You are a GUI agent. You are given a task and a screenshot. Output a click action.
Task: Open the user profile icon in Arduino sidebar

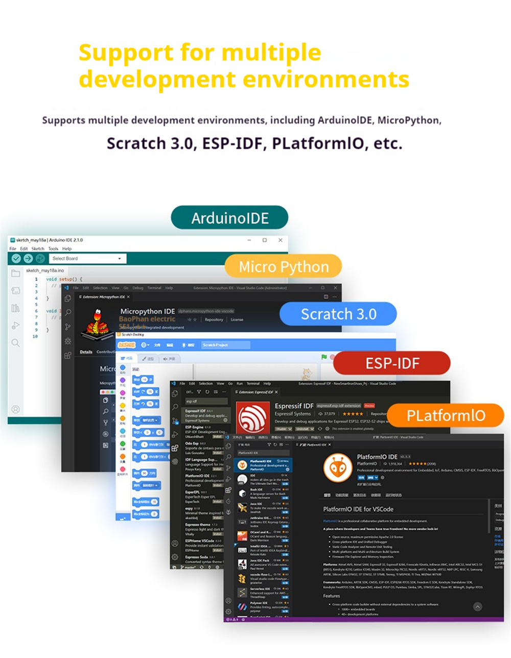coord(16,410)
